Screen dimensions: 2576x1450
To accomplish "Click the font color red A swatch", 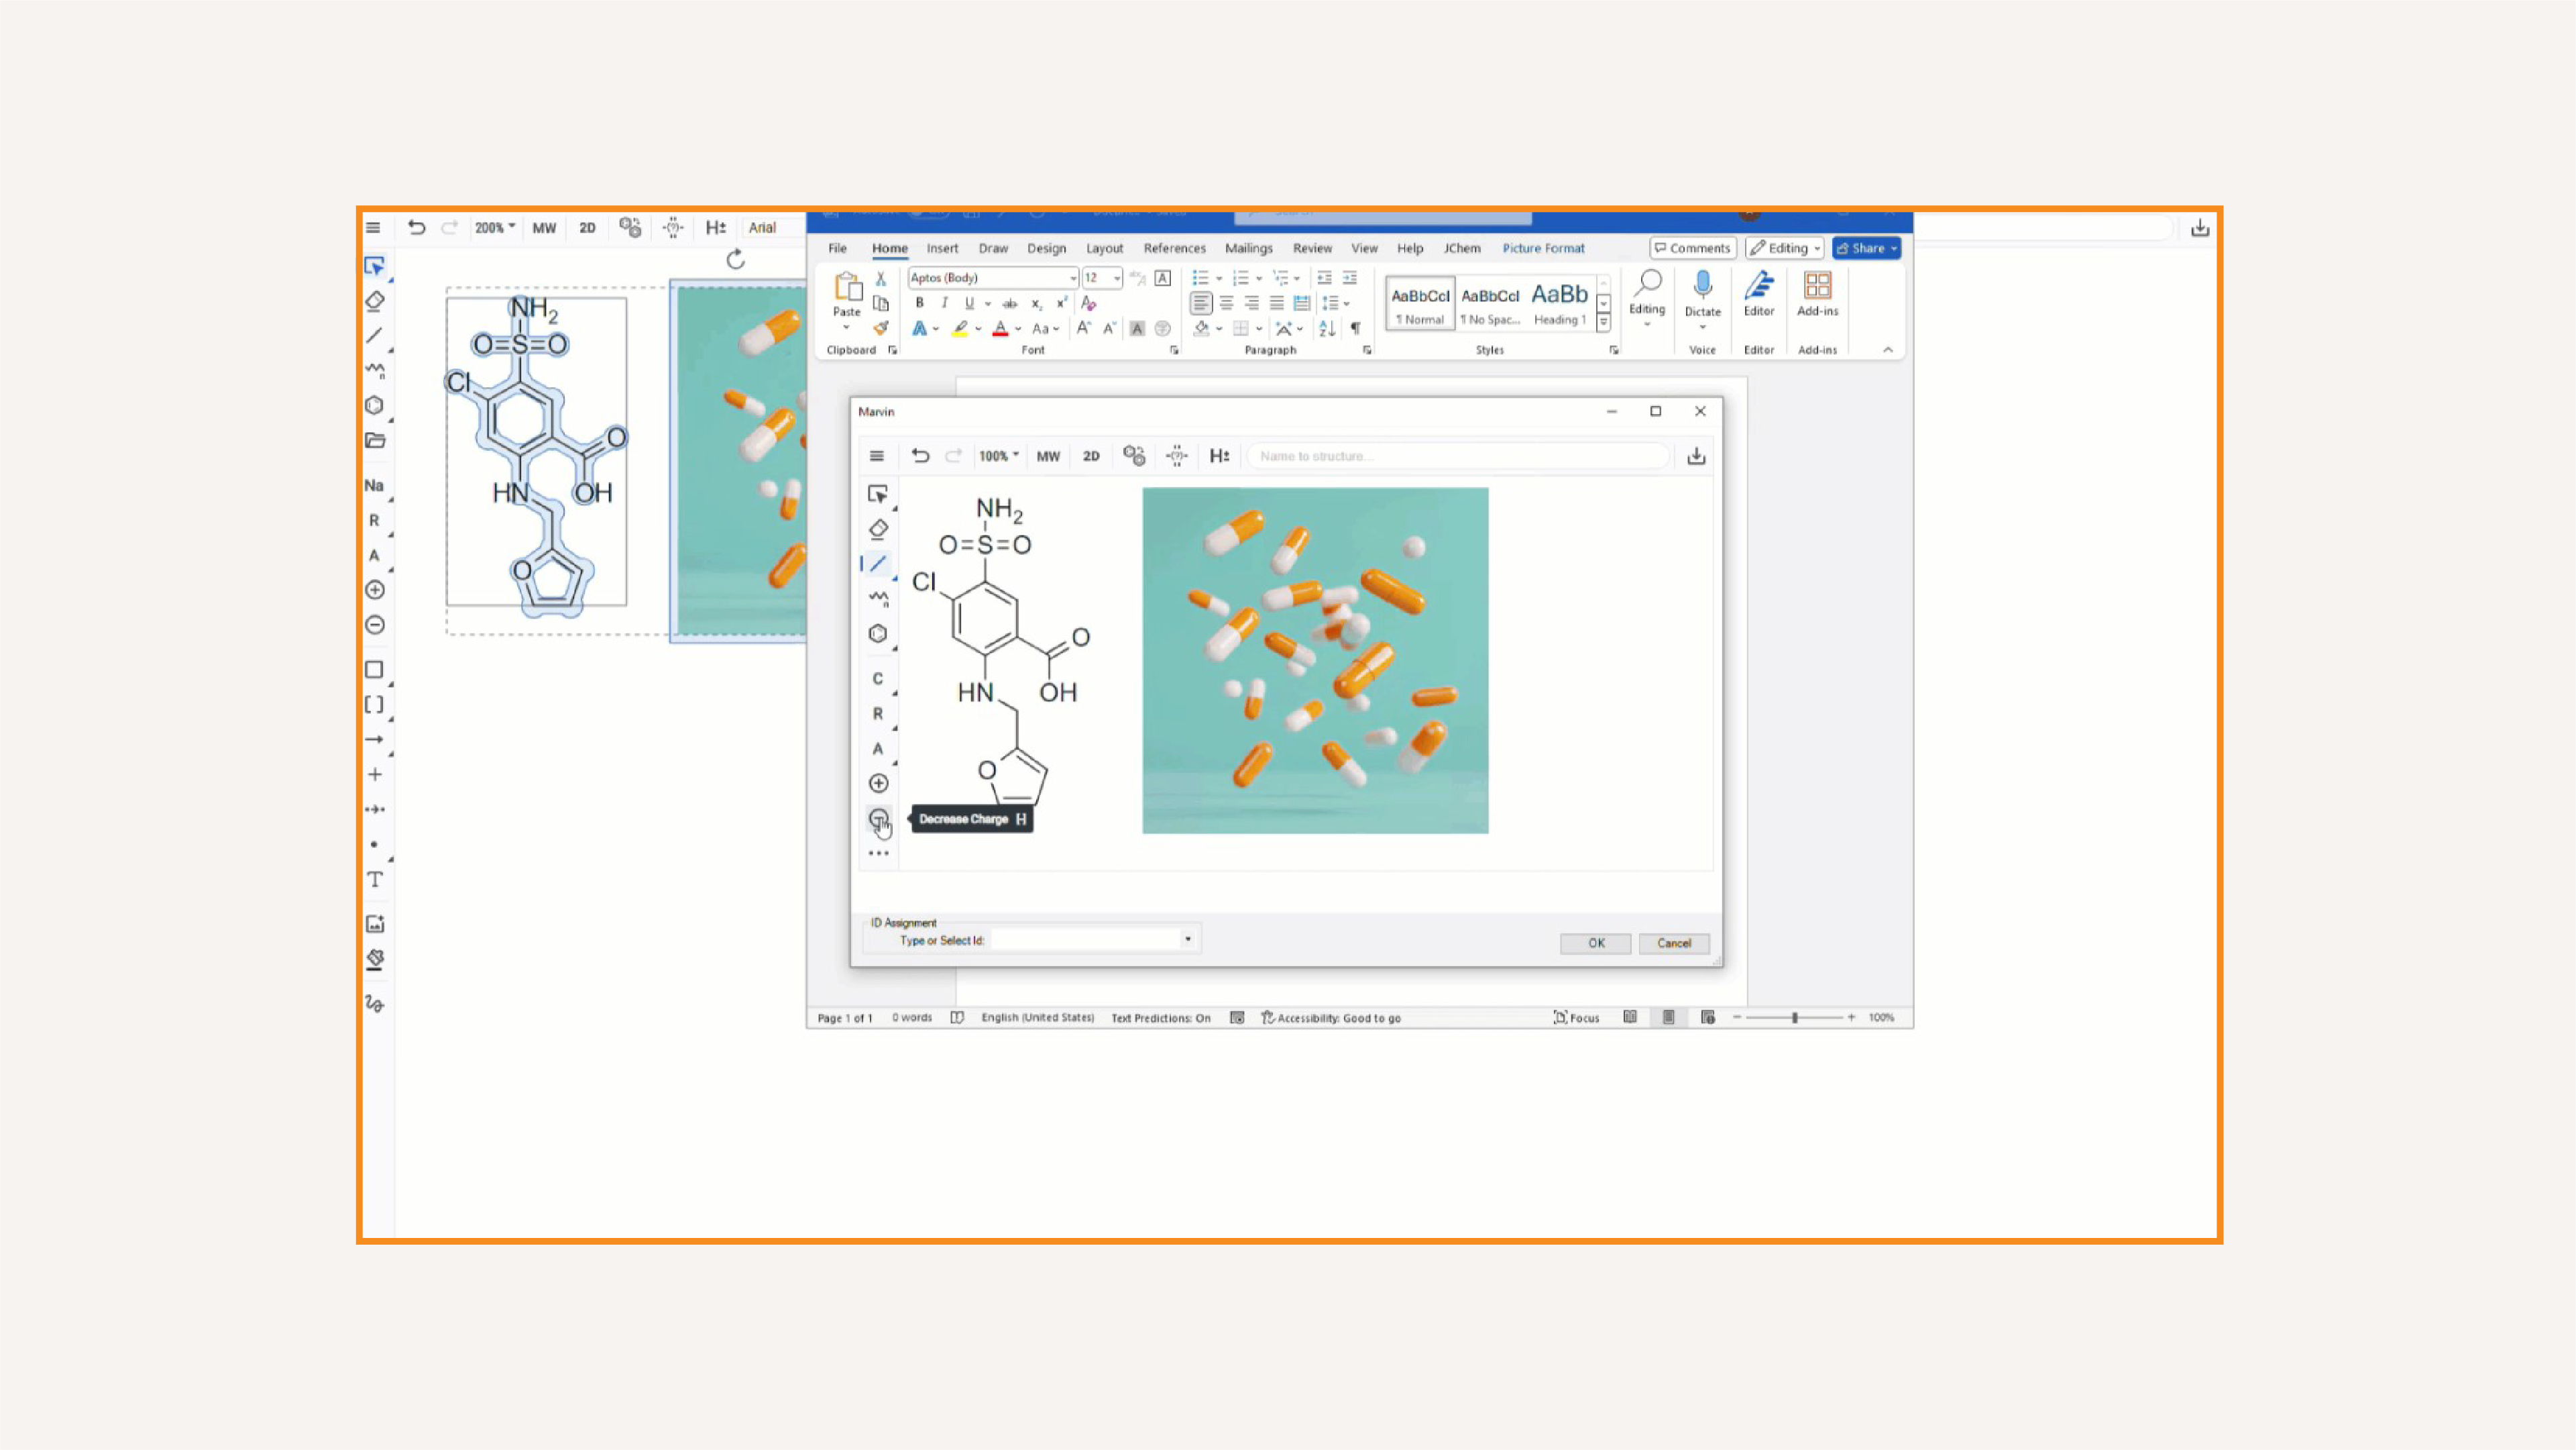I will pyautogui.click(x=1000, y=328).
